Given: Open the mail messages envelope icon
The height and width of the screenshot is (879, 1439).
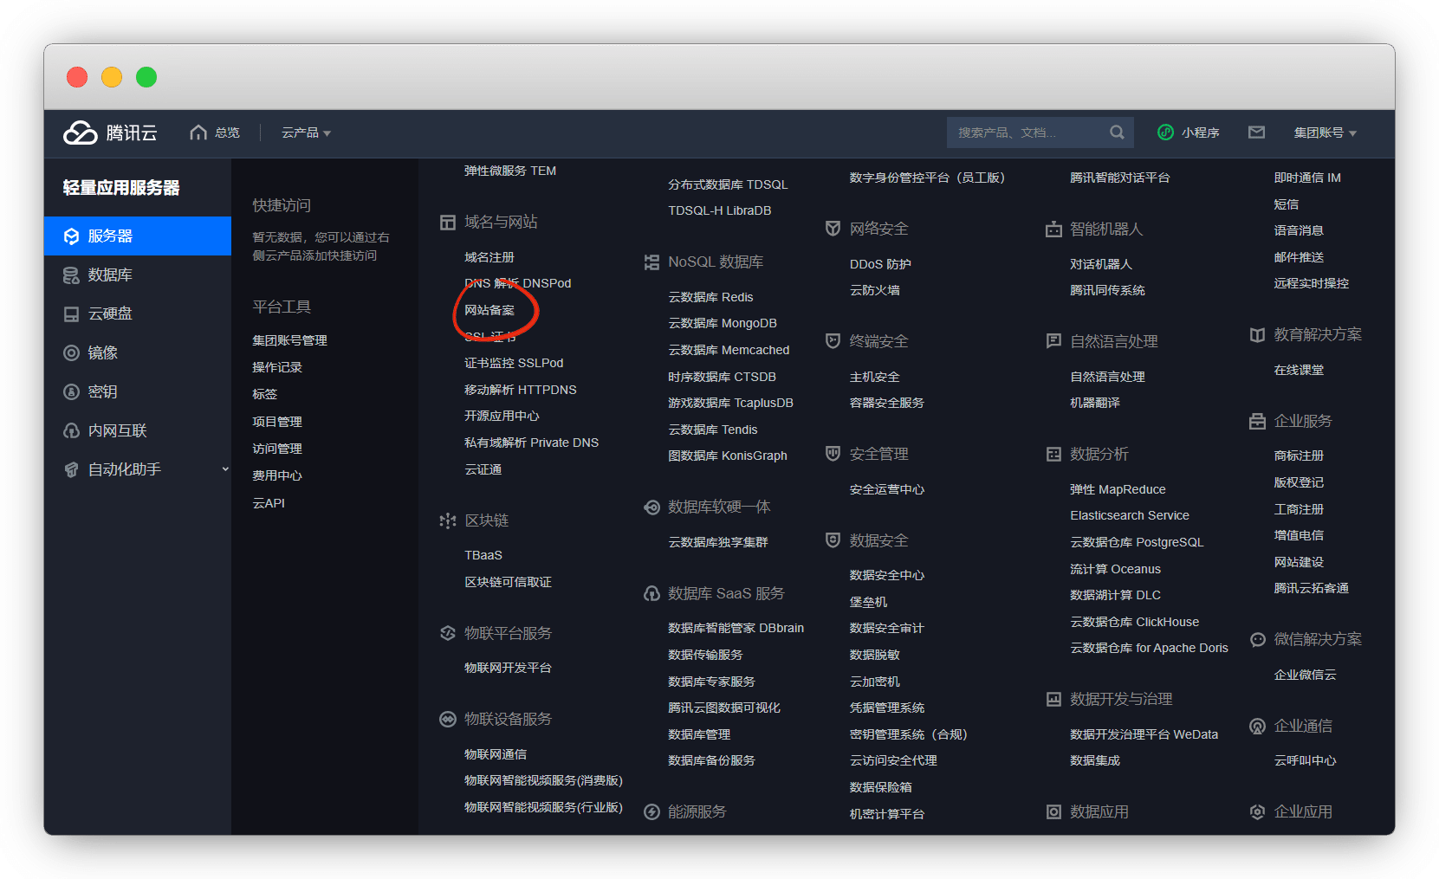Looking at the screenshot, I should coord(1256,132).
